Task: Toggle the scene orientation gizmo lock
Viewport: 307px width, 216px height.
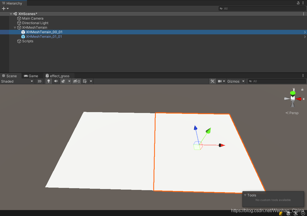Action: 302,89
